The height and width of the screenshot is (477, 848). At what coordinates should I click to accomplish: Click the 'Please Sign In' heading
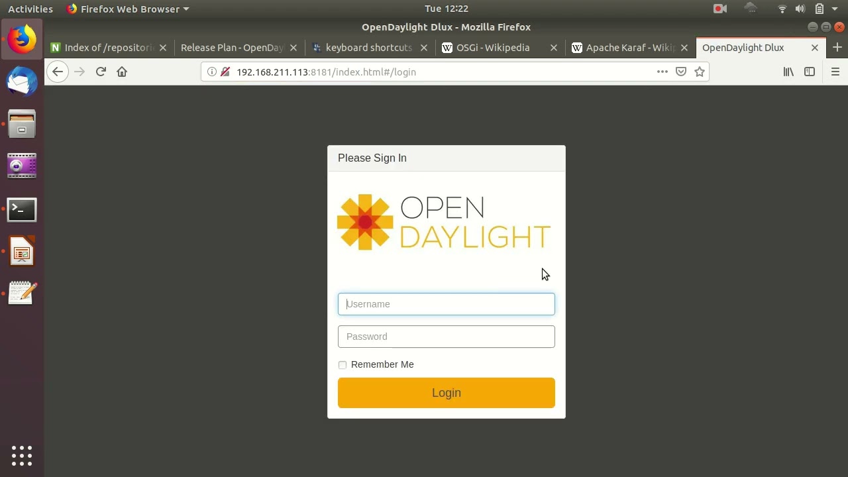click(x=372, y=158)
